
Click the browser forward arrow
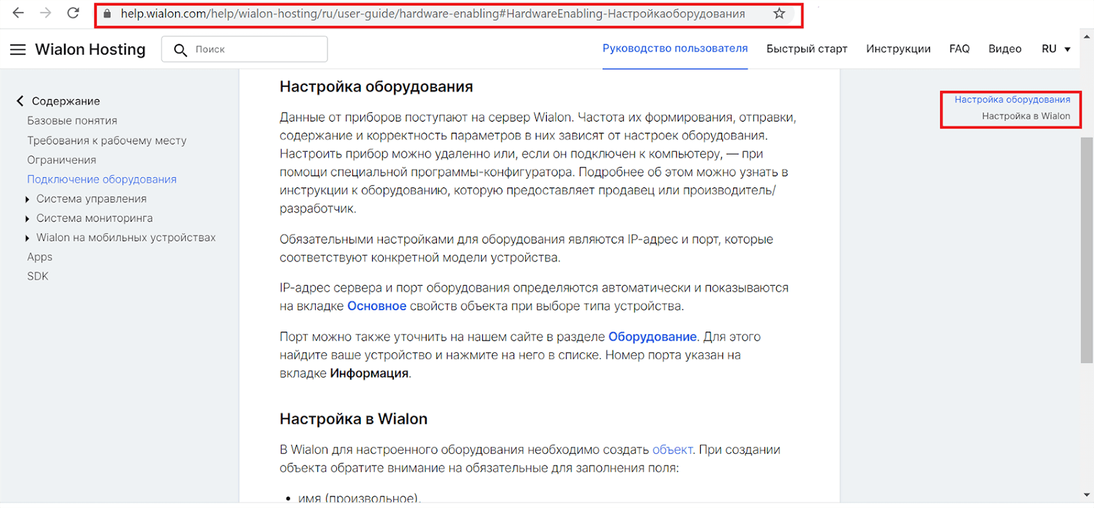(x=45, y=13)
